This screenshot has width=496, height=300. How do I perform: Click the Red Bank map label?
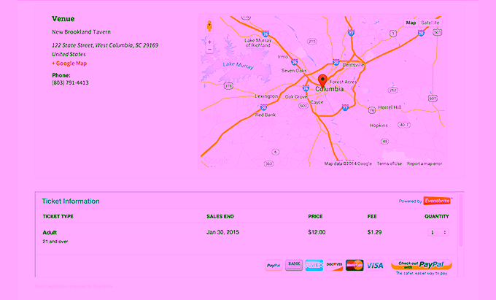coord(266,115)
